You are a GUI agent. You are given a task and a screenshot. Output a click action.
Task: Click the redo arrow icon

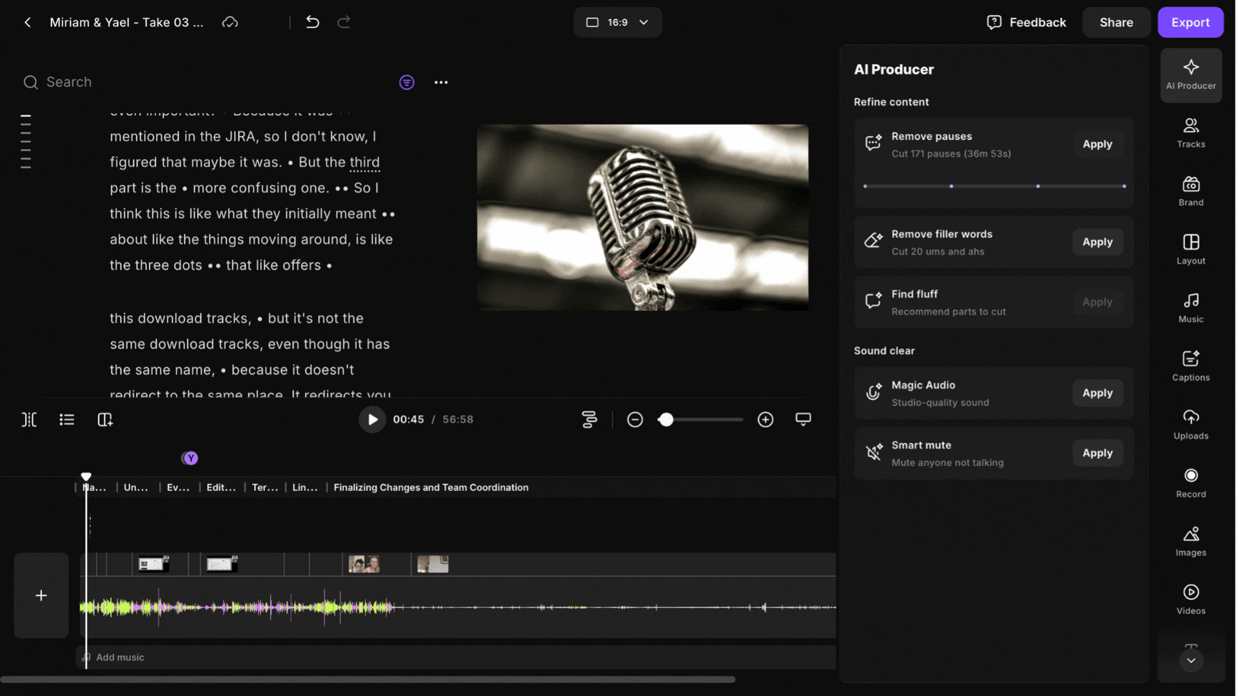coord(344,22)
